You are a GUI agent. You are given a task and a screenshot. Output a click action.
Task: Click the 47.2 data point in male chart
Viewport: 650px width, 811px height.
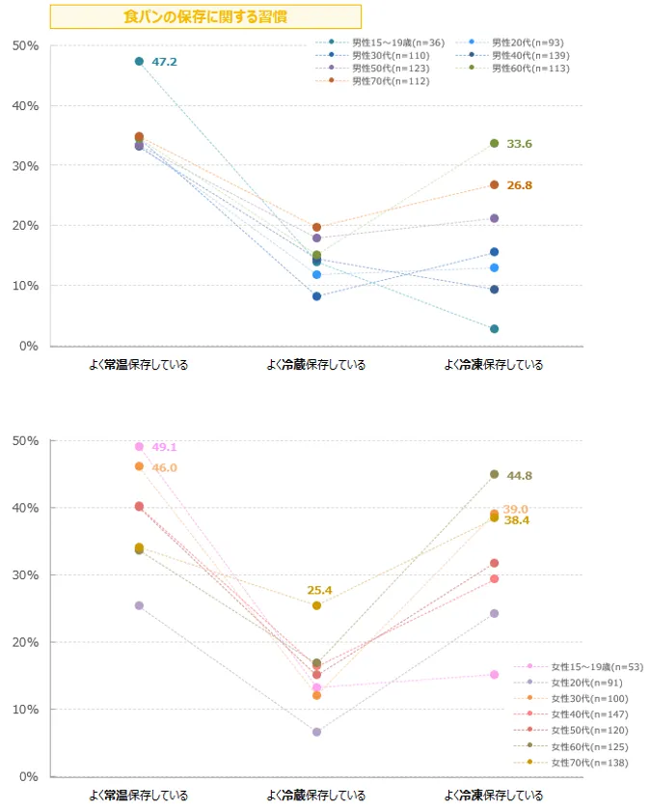139,62
